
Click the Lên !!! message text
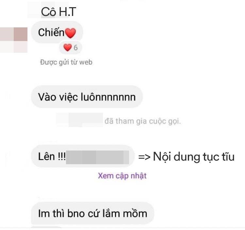coord(52,156)
